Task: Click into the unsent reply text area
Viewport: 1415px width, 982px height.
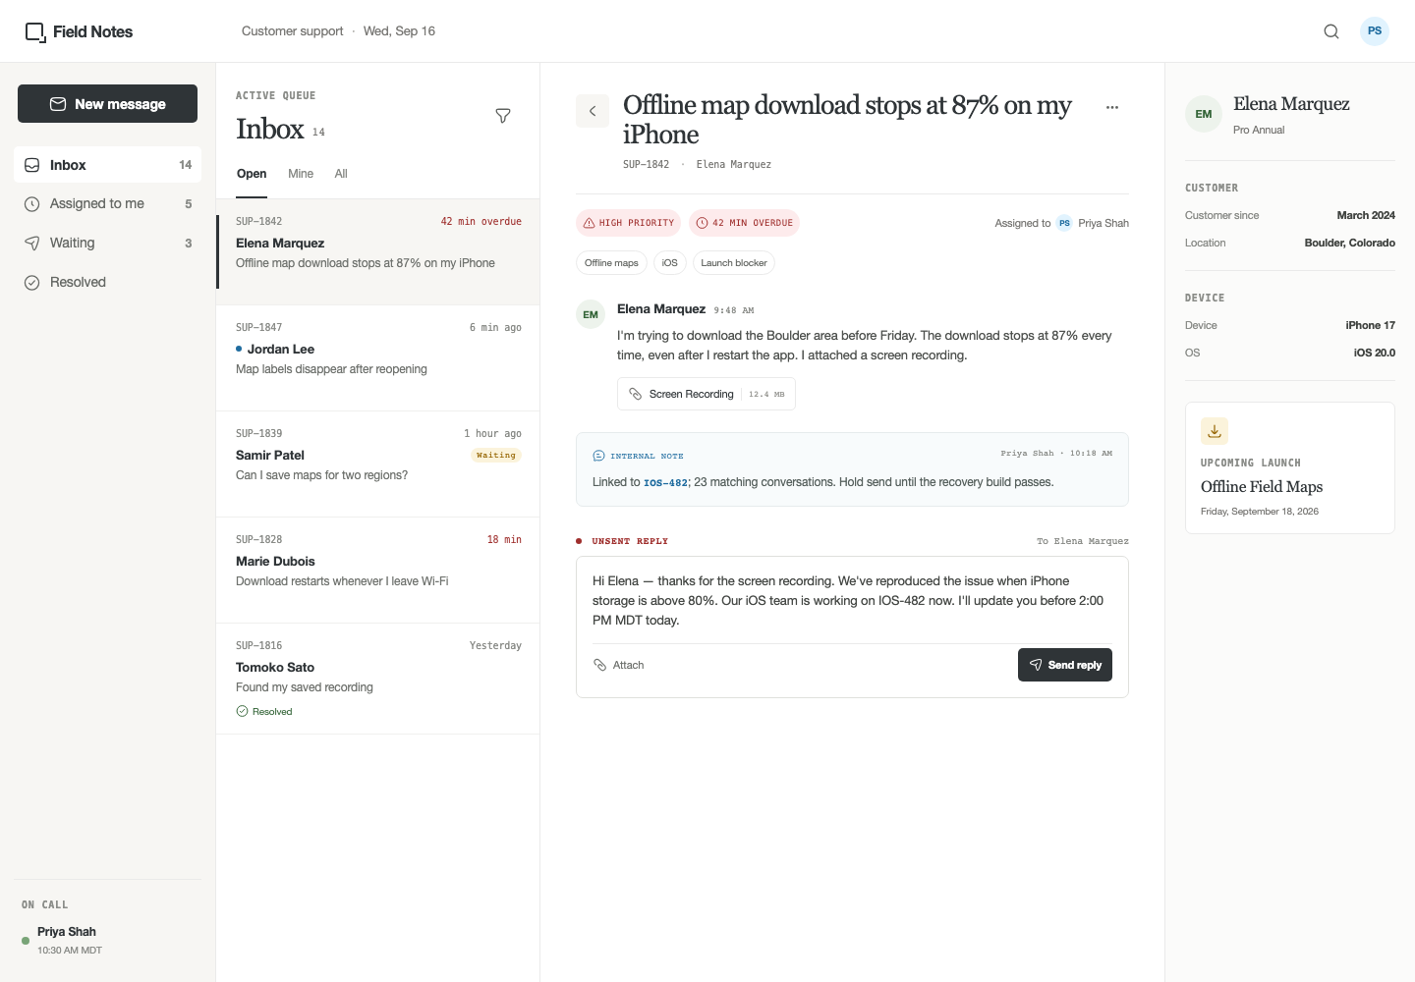Action: coord(851,601)
